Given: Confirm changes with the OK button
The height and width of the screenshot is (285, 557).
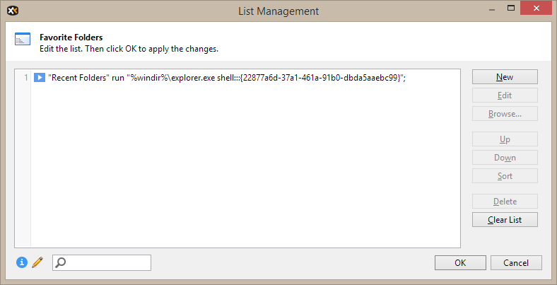Looking at the screenshot, I should click(x=460, y=263).
